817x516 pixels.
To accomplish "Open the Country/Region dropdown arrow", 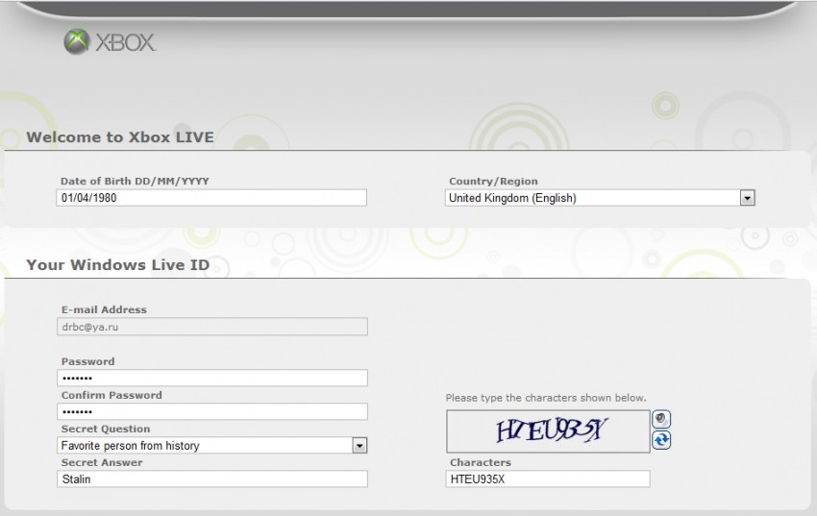I will [747, 198].
